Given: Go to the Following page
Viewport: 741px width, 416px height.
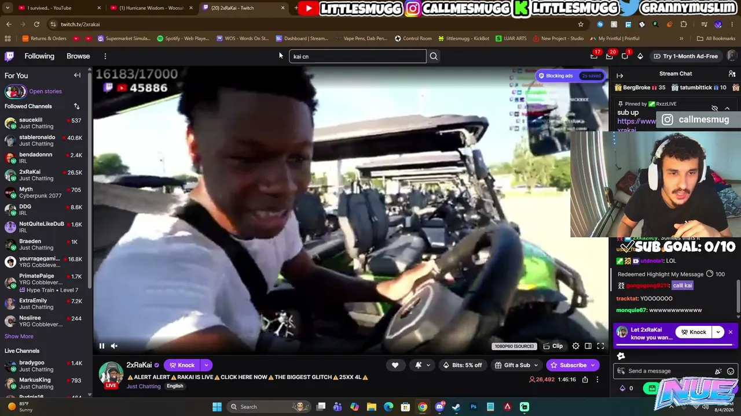Looking at the screenshot, I should coord(39,56).
